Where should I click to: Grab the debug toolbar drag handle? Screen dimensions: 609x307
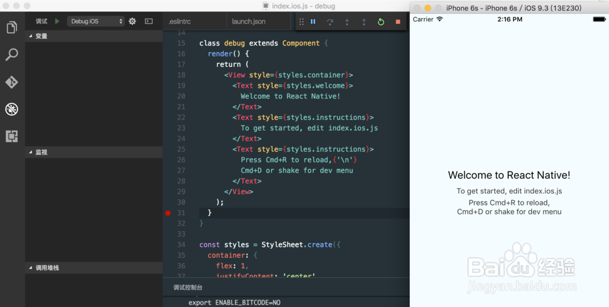coord(301,22)
